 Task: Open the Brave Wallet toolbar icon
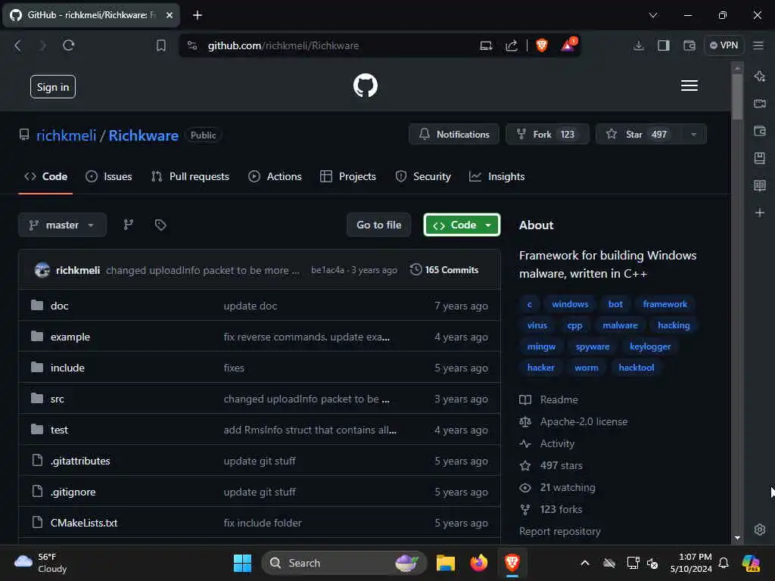689,45
